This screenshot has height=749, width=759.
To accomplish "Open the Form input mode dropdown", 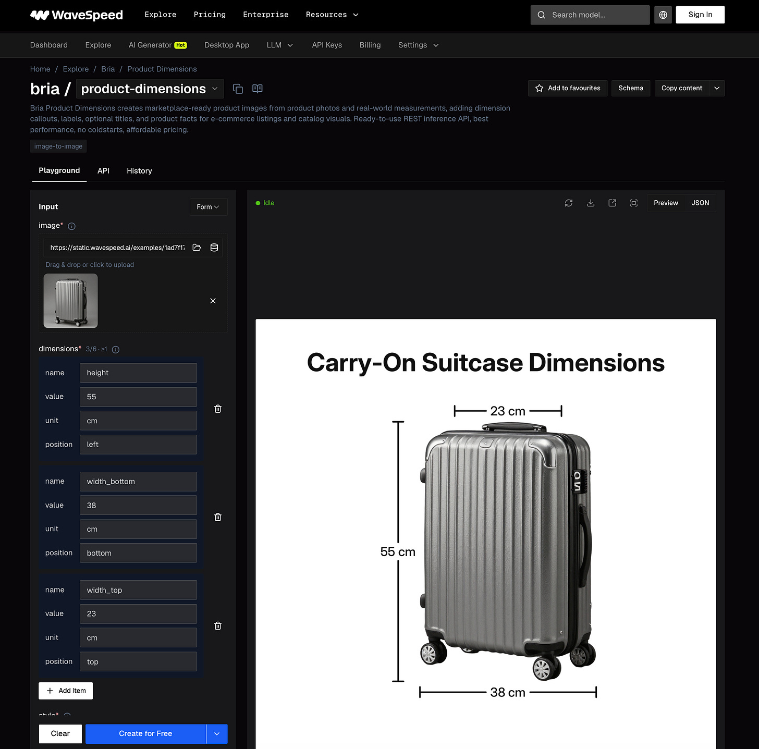I will (208, 207).
